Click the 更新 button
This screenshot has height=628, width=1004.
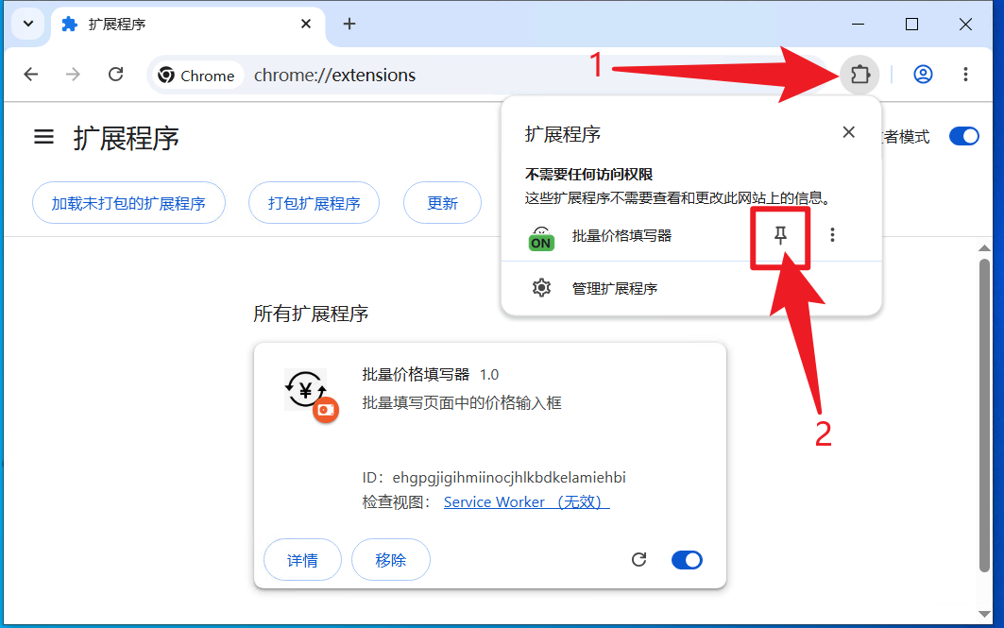(x=442, y=203)
